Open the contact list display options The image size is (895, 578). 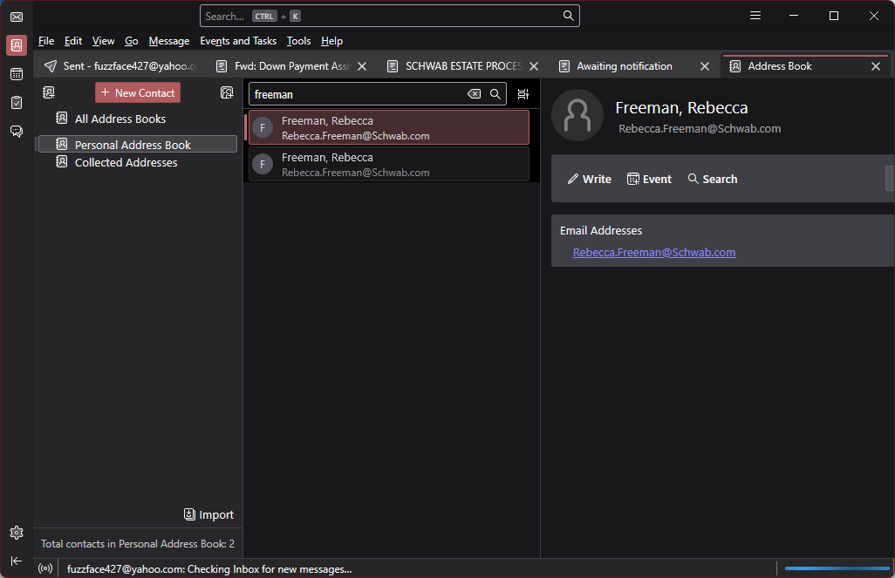[523, 94]
